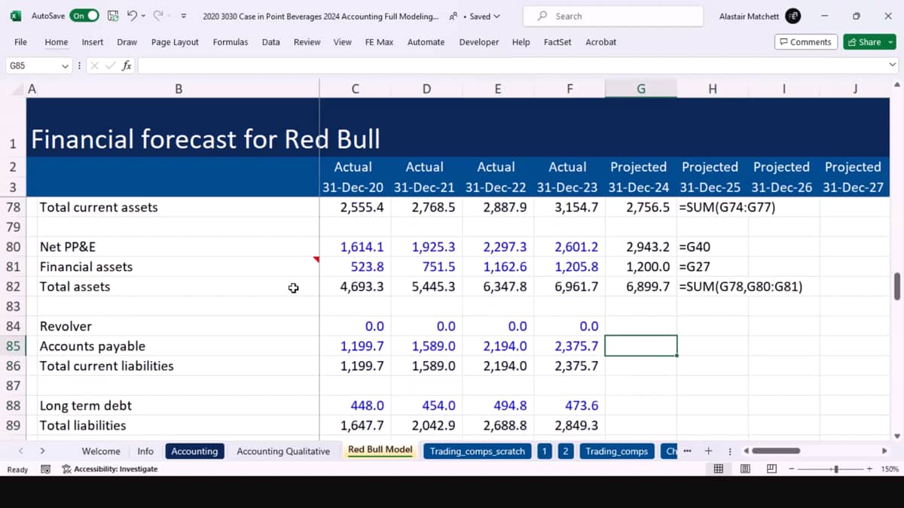Click the New sheet plus icon
Screen dimensions: 904x508
pyautogui.click(x=708, y=451)
